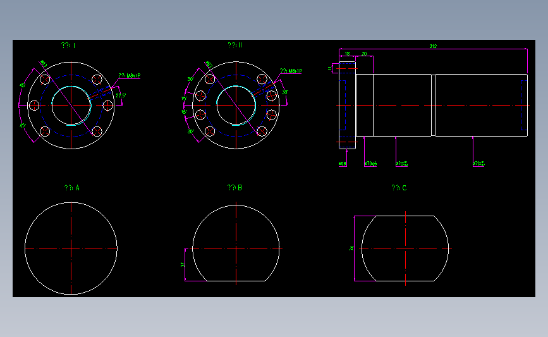Click the "??: C" section title
The image size is (548, 337).
[399, 188]
